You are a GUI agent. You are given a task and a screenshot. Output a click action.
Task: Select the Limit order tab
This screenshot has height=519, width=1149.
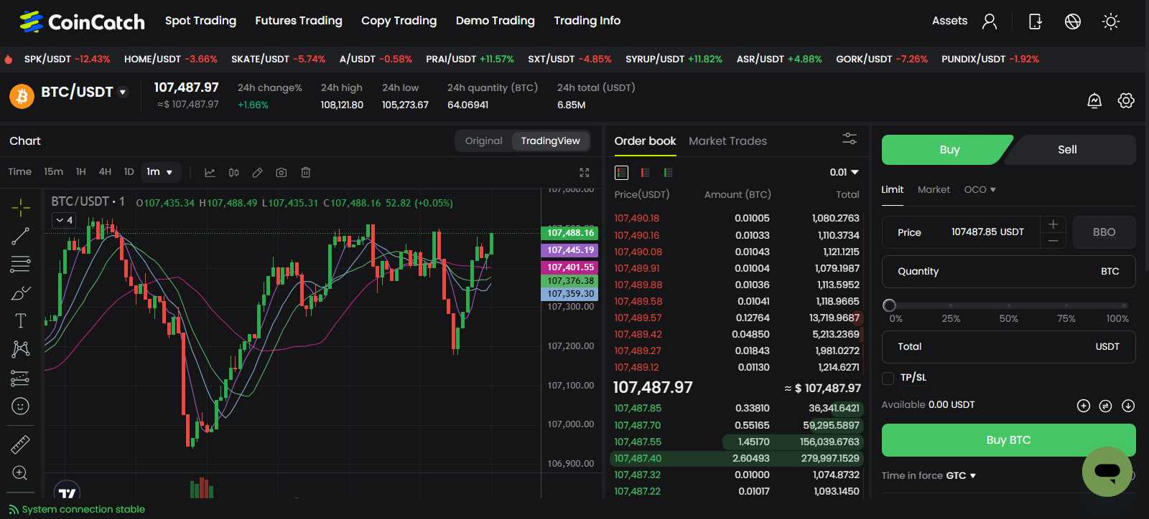tap(893, 190)
